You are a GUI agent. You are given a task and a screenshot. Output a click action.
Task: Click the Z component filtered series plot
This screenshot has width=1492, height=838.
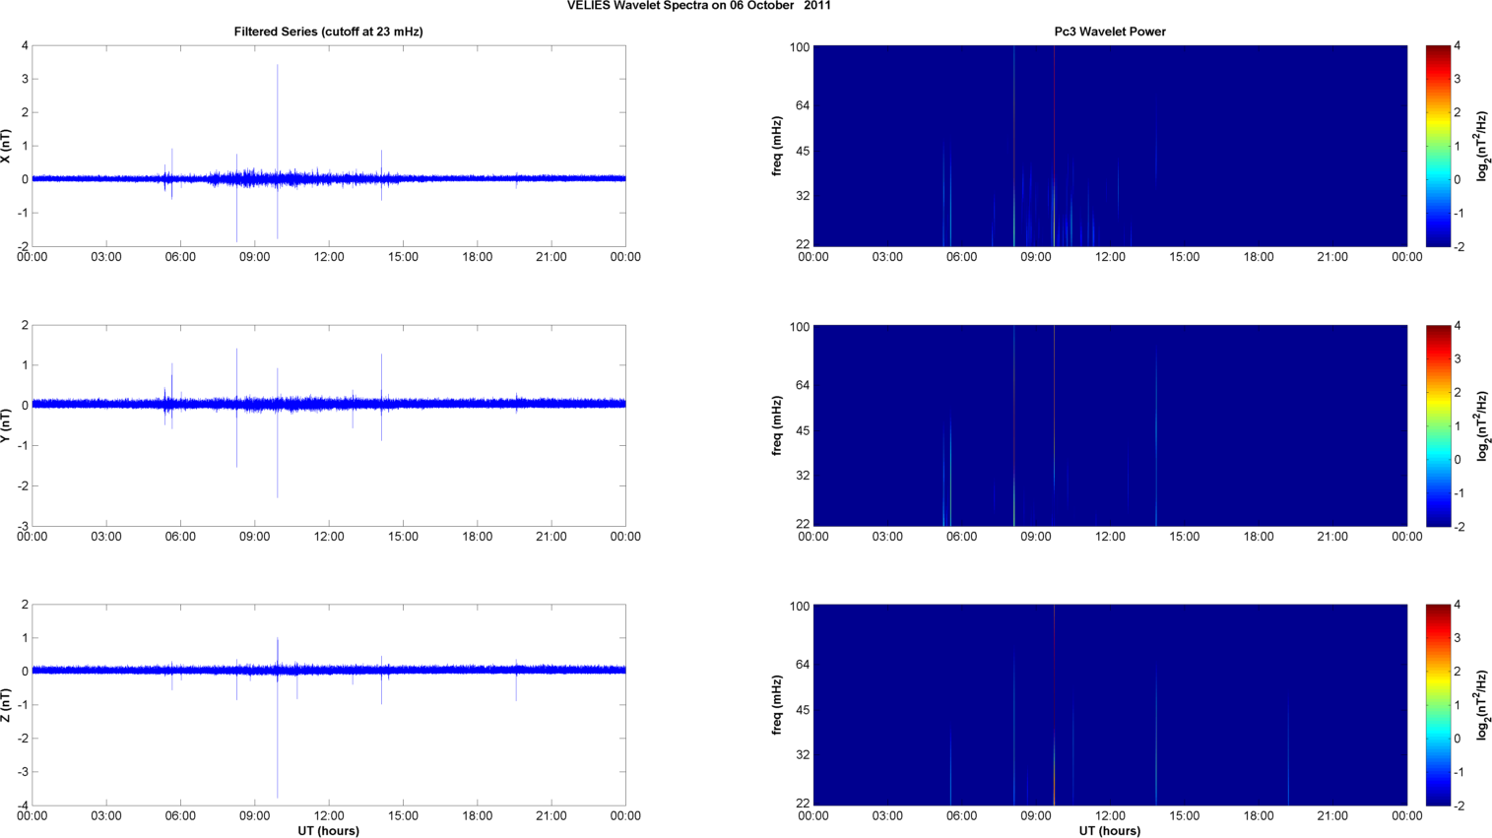coord(329,705)
